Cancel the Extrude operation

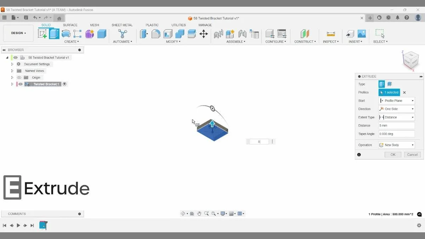tap(412, 154)
